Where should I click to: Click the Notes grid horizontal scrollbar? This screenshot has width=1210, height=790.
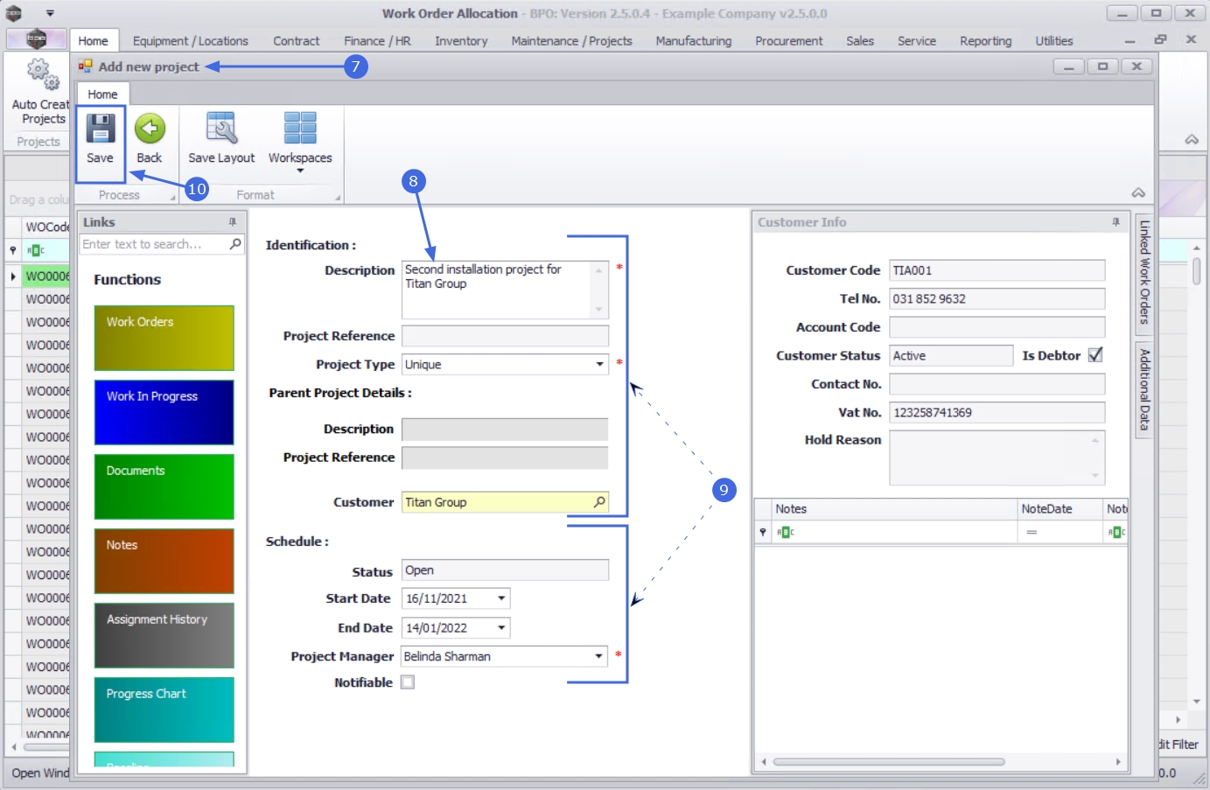click(x=888, y=762)
